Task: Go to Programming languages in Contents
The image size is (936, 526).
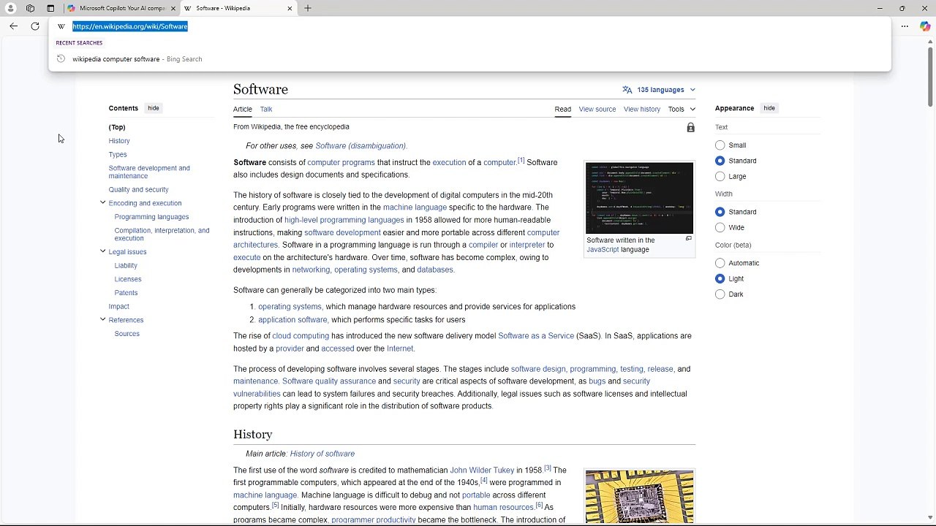Action: (151, 217)
